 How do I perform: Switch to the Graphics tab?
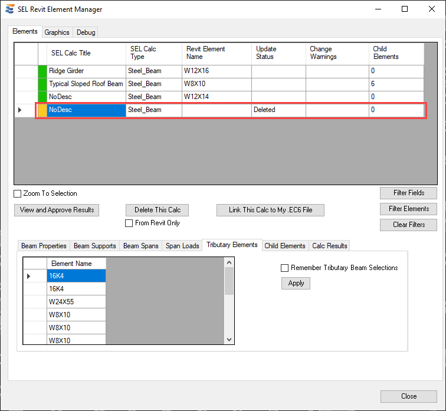click(57, 32)
